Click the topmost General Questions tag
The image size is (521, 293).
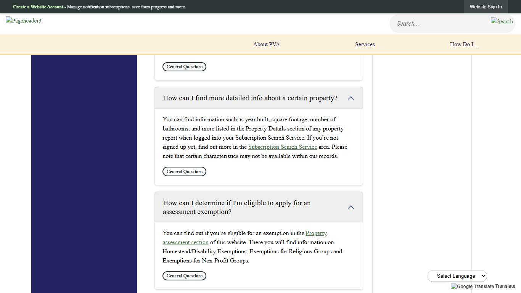point(184,66)
